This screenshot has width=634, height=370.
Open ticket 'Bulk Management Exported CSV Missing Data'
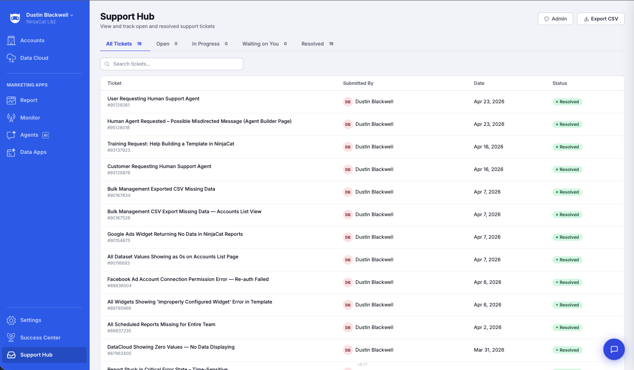point(161,189)
